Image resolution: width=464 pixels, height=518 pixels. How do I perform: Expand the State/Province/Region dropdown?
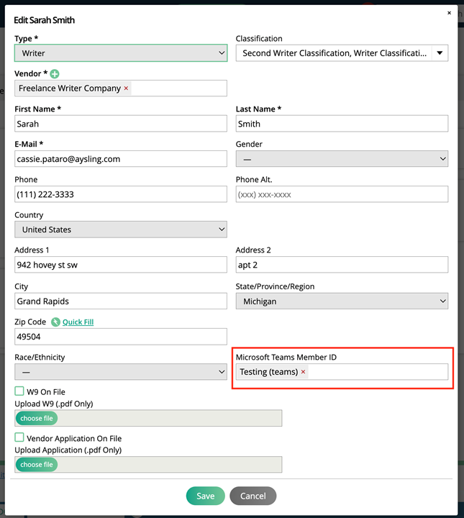click(342, 301)
